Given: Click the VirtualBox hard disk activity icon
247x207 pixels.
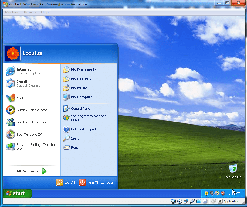Looking at the screenshot, I should pos(173,201).
